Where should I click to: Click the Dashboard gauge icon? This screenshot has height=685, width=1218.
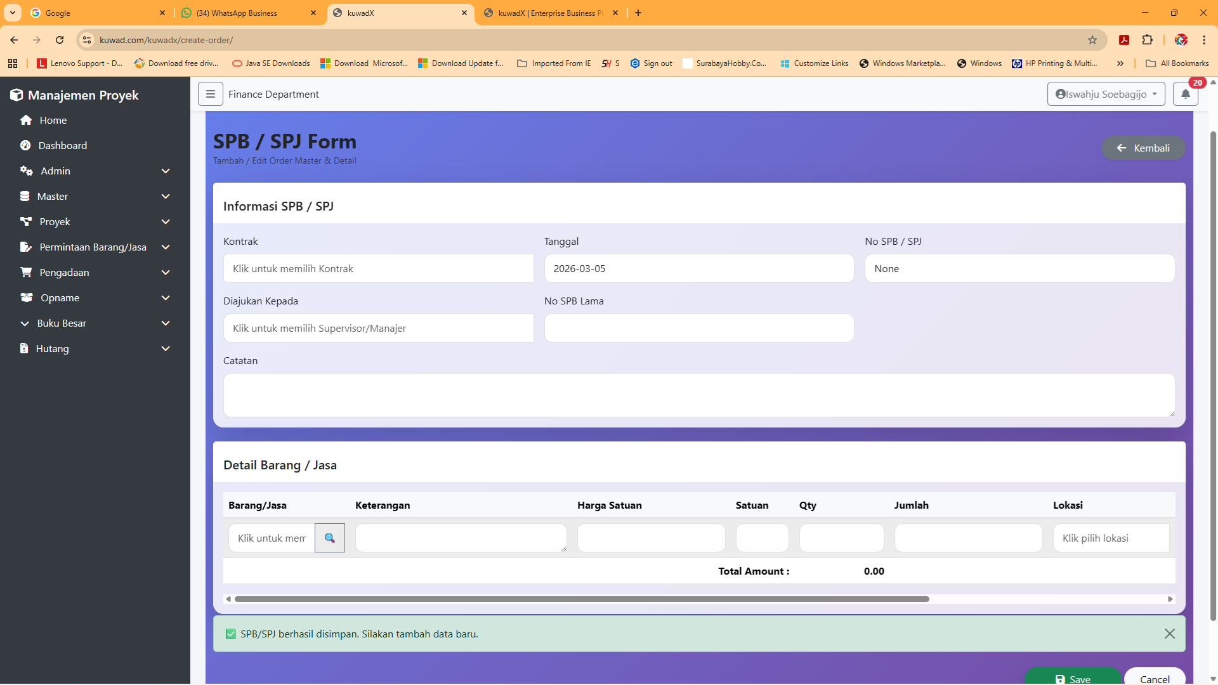(x=25, y=145)
